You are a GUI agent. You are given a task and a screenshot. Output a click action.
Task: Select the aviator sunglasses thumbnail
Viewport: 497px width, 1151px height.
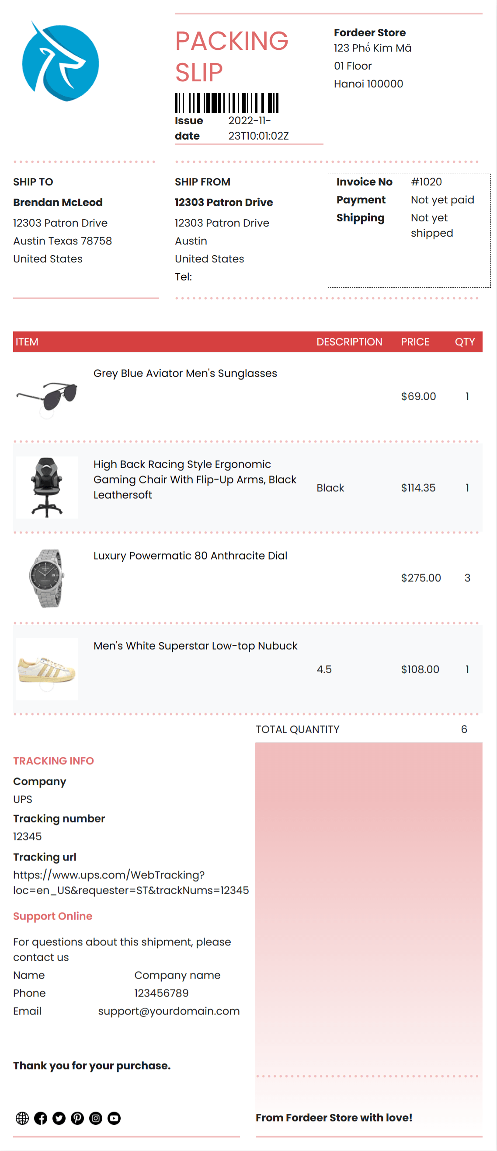tap(46, 396)
